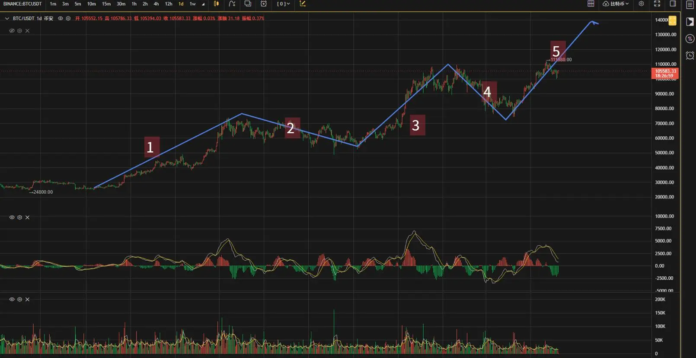The height and width of the screenshot is (358, 696).
Task: Toggle visibility of the volume indicator
Action: click(12, 299)
